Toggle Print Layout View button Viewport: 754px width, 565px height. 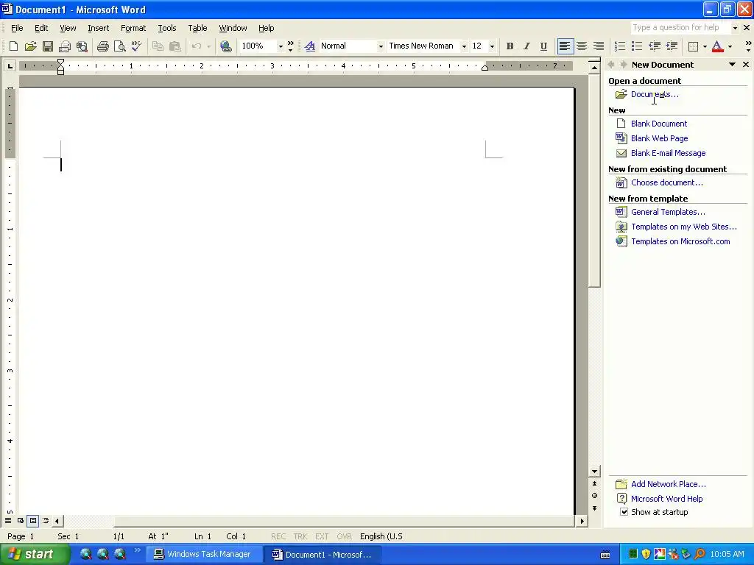[x=33, y=520]
